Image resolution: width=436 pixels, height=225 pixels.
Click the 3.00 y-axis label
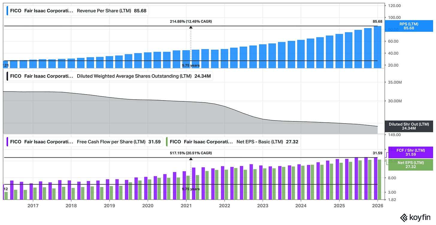coord(392,192)
